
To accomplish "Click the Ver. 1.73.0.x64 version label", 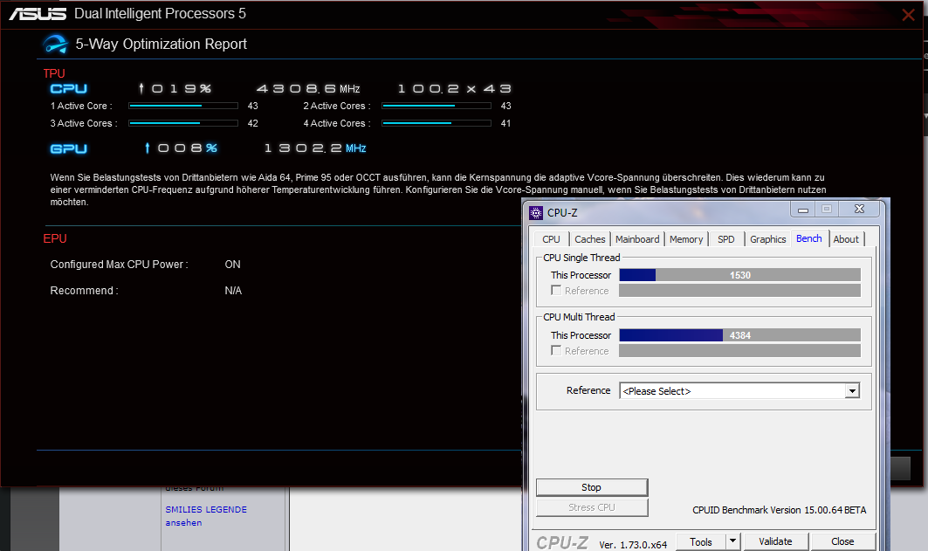I will pyautogui.click(x=633, y=545).
